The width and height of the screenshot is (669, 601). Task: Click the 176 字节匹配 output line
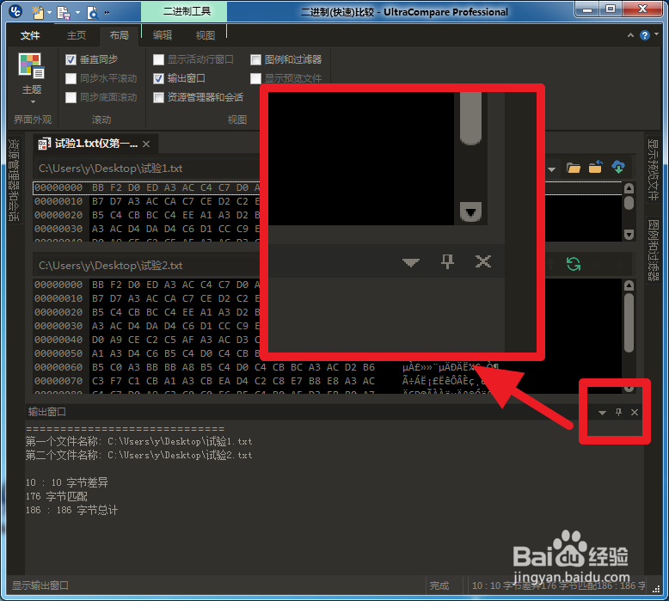click(x=56, y=496)
